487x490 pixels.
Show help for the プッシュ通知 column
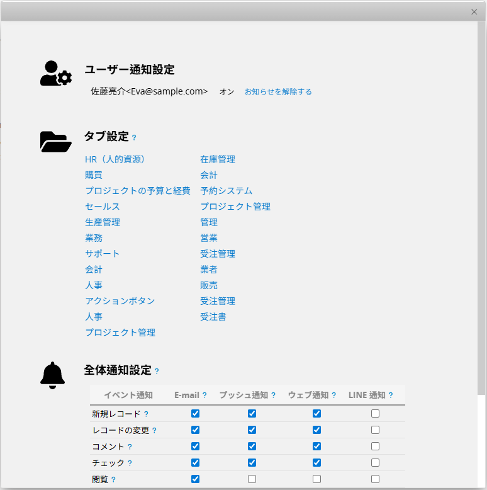point(273,395)
